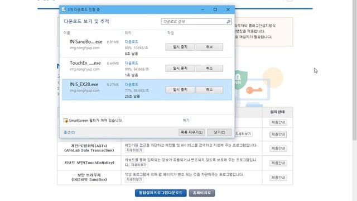
Task: Cancel the INISandBo....exe download
Action: (x=210, y=47)
